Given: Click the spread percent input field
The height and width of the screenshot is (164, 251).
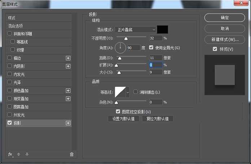Looking at the screenshot, I should click(x=156, y=65).
